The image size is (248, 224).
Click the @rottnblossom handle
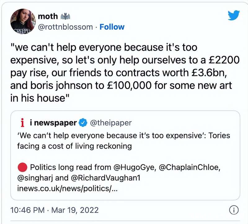(65, 27)
